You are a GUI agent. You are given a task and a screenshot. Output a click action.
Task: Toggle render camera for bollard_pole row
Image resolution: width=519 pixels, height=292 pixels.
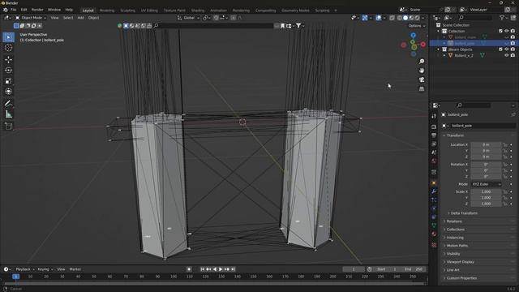click(513, 43)
